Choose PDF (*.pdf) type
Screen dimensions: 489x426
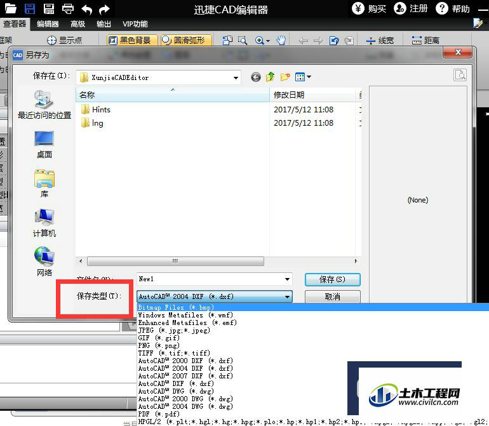(x=159, y=414)
